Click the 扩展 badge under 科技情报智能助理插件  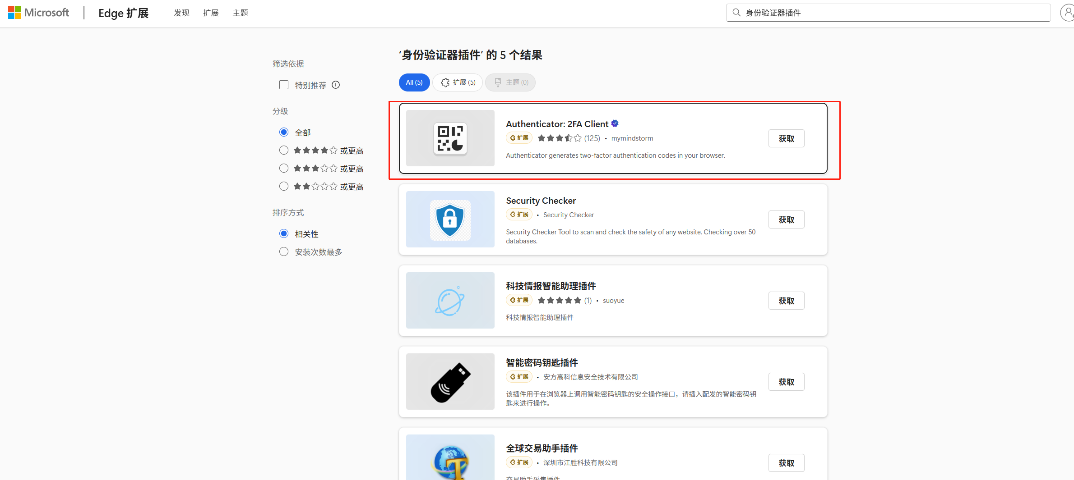[x=519, y=300]
